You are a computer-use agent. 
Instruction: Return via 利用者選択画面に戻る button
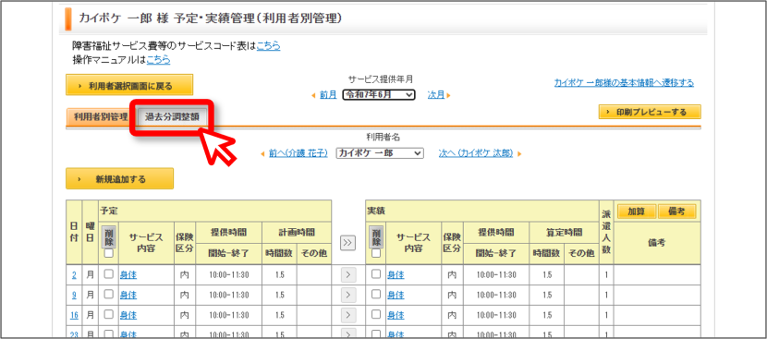pos(129,85)
